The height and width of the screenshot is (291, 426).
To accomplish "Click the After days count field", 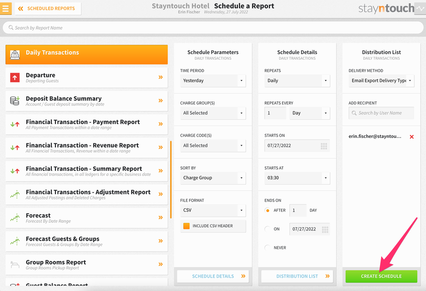I will (x=298, y=211).
